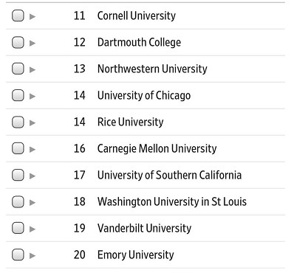Check the Cornell University checkbox
This screenshot has width=294, height=273.
coord(18,15)
